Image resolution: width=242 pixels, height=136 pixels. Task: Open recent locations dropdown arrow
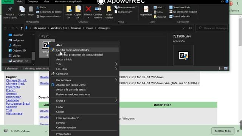click(x=17, y=28)
